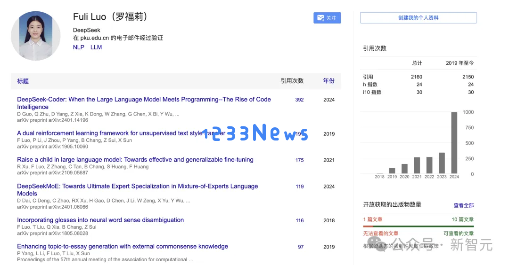This screenshot has height=265, width=509.
Task: Click the pku.edu.cn verified email text
Action: click(x=118, y=38)
